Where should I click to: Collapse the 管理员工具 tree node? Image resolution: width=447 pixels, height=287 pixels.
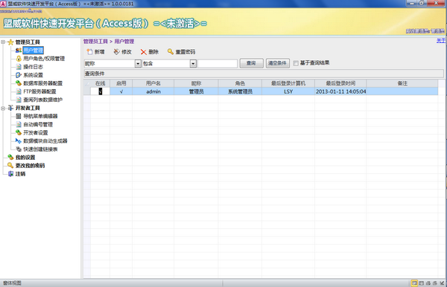[3, 42]
